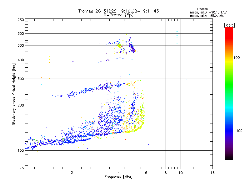Click the phase color bar
The height and width of the screenshot is (188, 250).
(x=229, y=93)
